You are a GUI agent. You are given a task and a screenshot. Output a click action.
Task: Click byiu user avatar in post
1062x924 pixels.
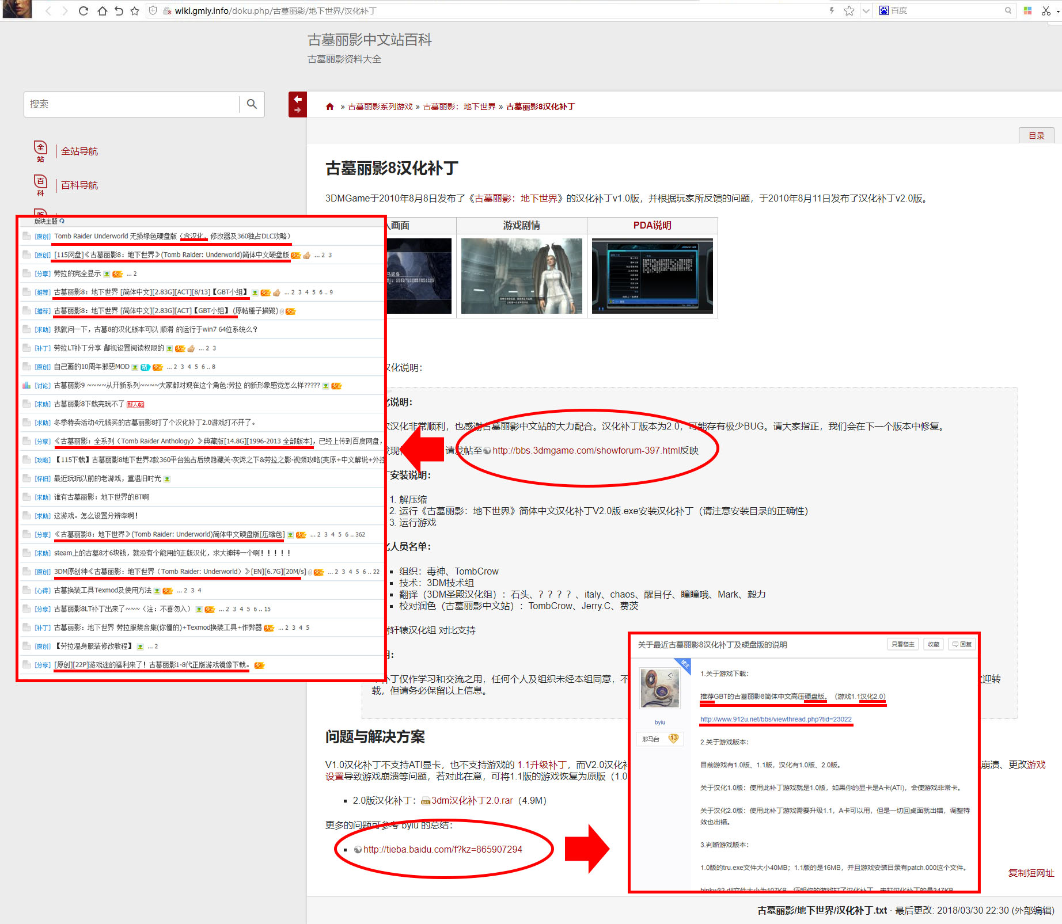[660, 689]
